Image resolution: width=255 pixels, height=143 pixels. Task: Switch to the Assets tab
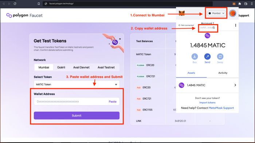point(191,73)
